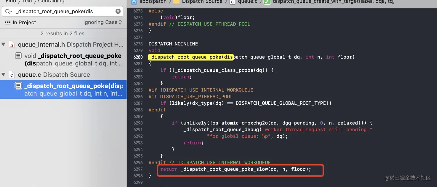Open the queue.c breadcrumb item
The height and width of the screenshot is (187, 437).
coord(247,2)
